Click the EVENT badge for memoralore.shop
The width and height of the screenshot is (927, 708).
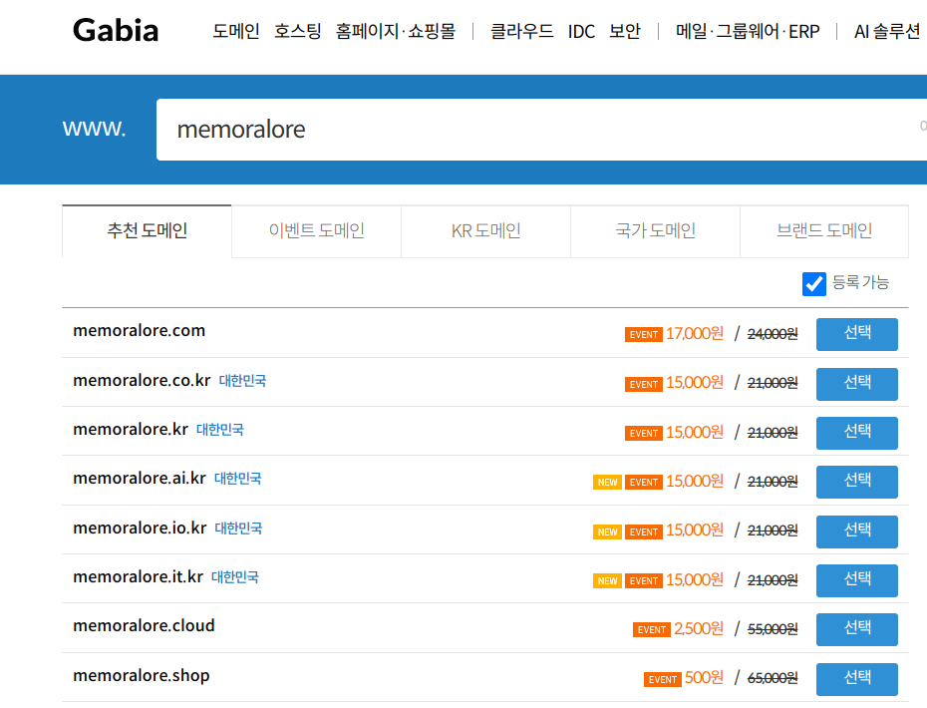tap(663, 680)
